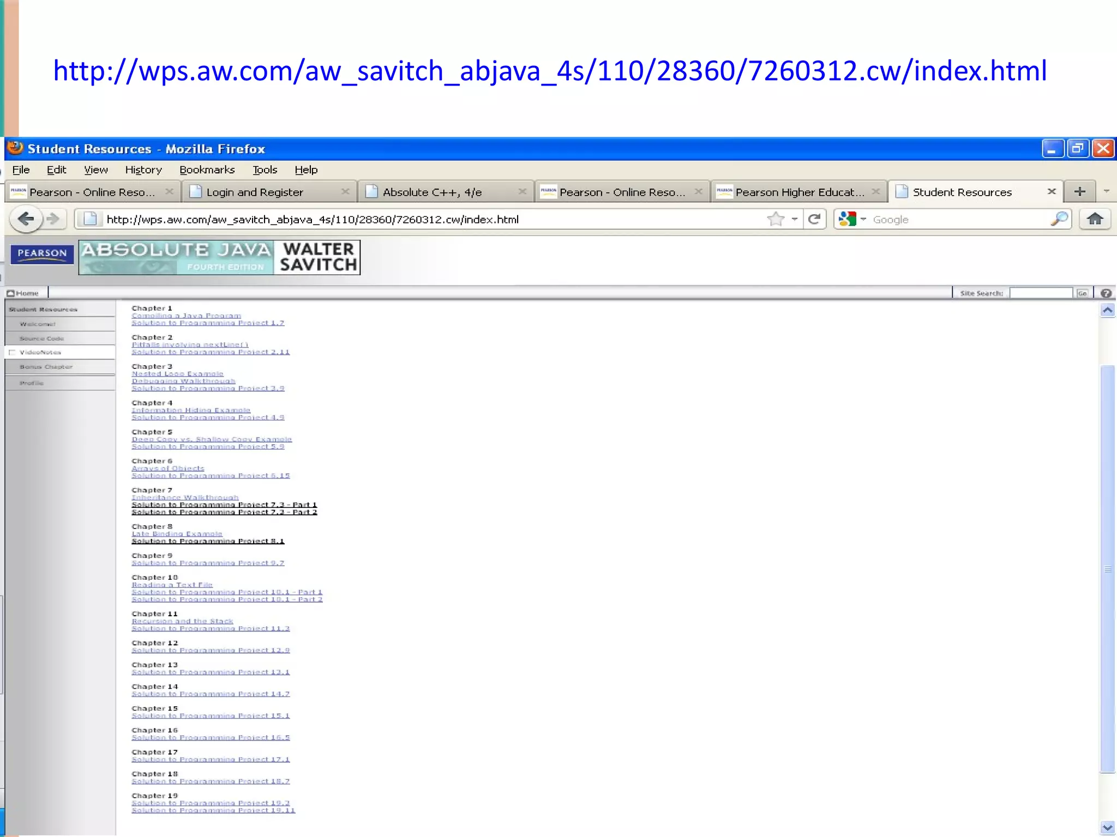Click the site help question mark icon
Image resolution: width=1117 pixels, height=837 pixels.
tap(1106, 293)
